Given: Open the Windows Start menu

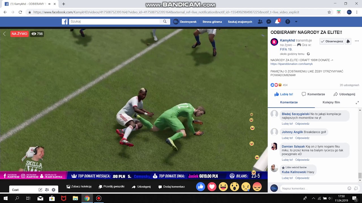Looking at the screenshot, I should (5, 198).
